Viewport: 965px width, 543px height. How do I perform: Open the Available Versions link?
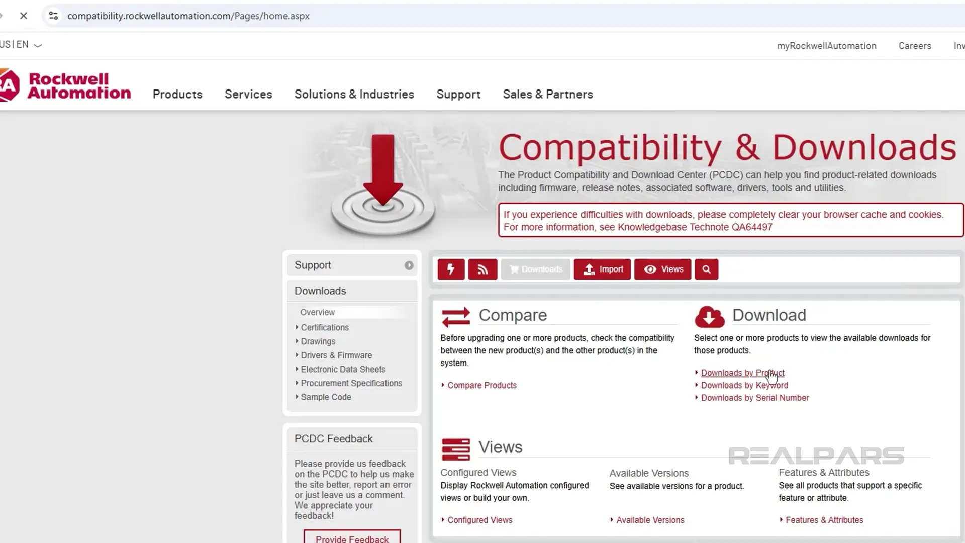point(650,520)
